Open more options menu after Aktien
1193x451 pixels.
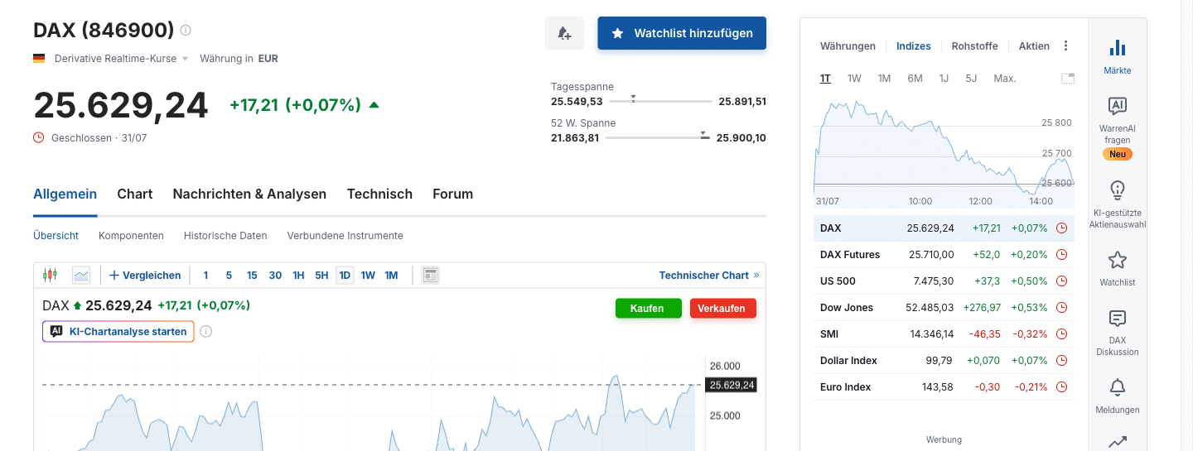point(1066,46)
